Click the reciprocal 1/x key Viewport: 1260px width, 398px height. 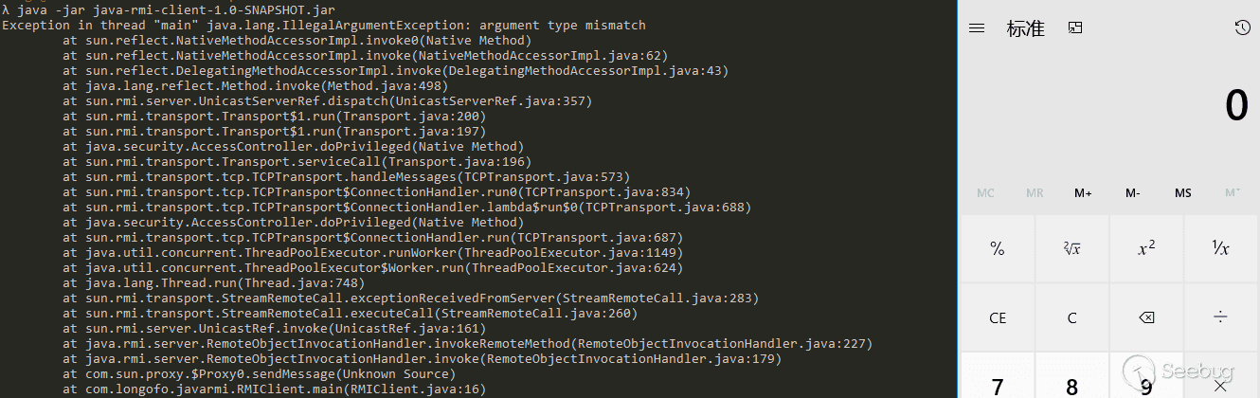(x=1221, y=248)
